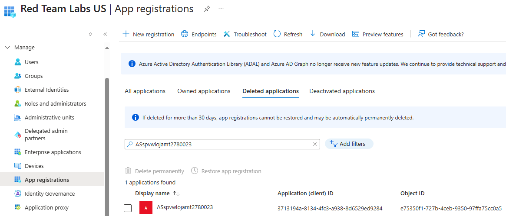Click the sidebar up/down expand arrows
Screen dimensions: 506x216
pos(90,34)
